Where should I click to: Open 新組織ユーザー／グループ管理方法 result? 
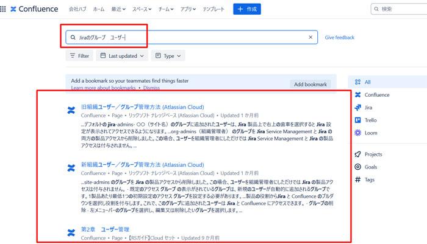pyautogui.click(x=142, y=165)
